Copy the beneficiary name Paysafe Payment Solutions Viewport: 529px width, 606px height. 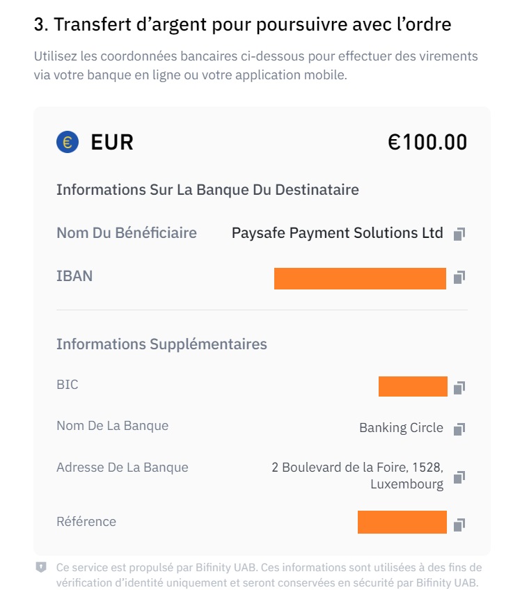point(459,234)
